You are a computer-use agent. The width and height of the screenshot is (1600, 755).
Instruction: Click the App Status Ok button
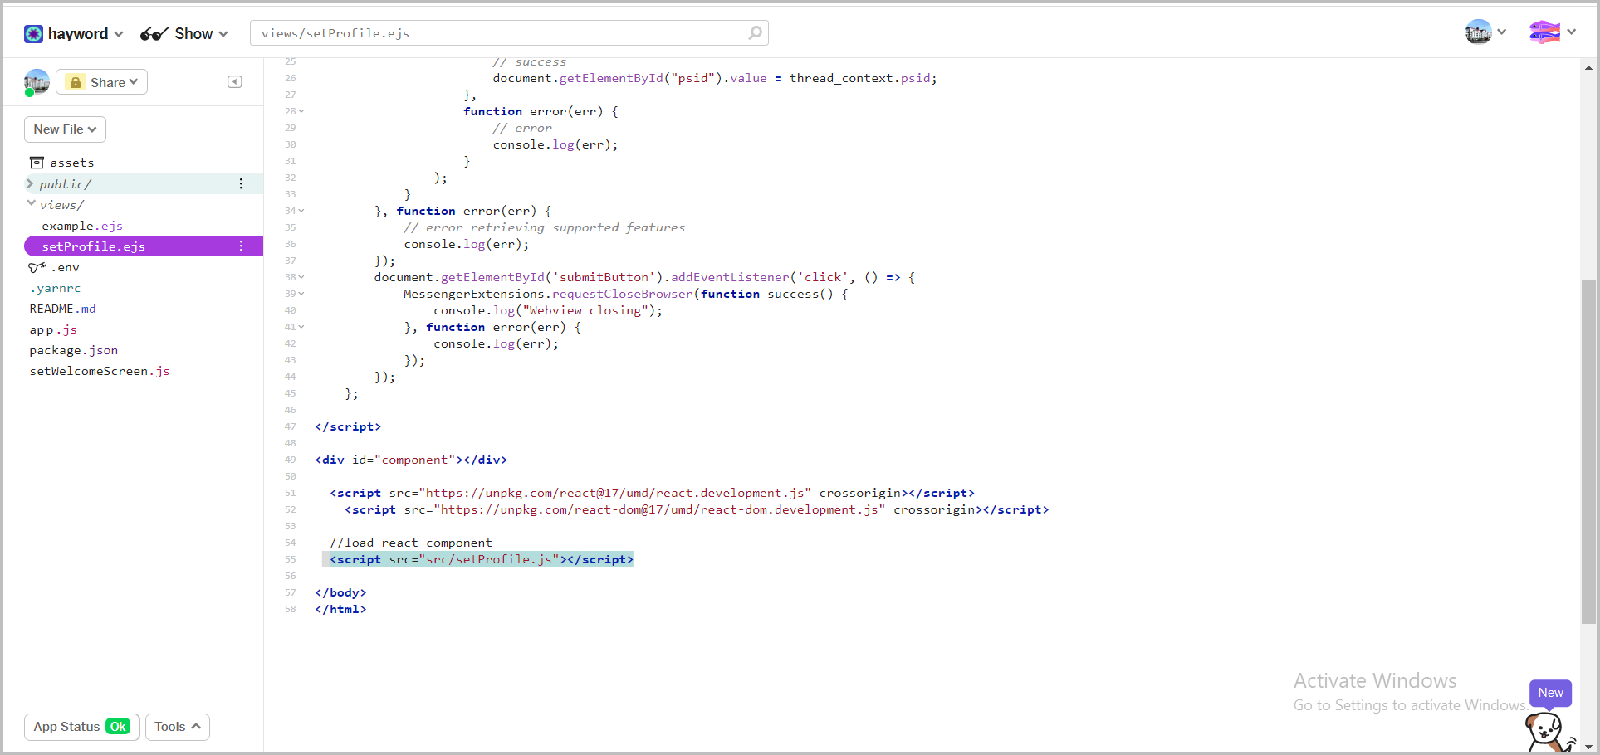tap(81, 727)
